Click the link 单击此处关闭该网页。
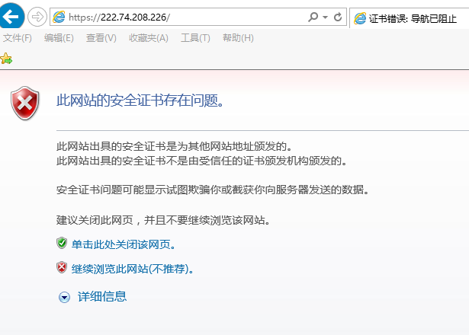Screen dimensions: 469x335 (124, 244)
